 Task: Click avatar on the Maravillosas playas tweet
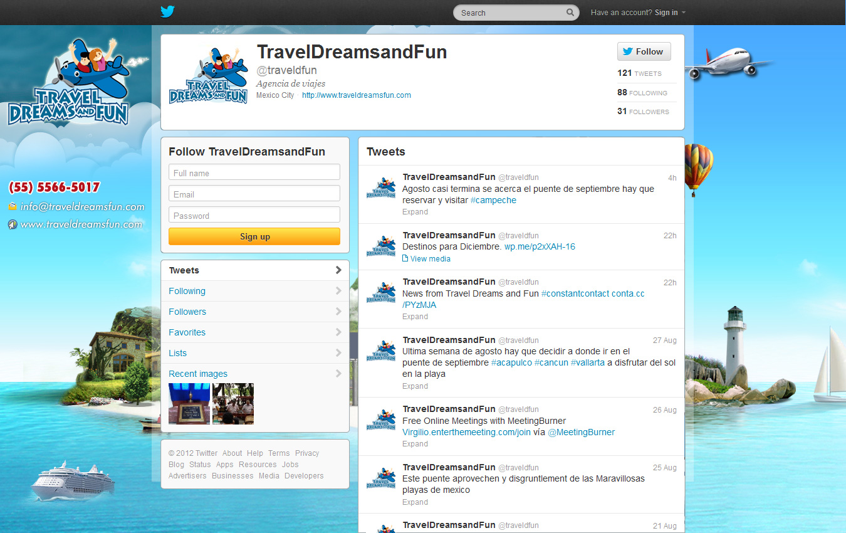381,478
